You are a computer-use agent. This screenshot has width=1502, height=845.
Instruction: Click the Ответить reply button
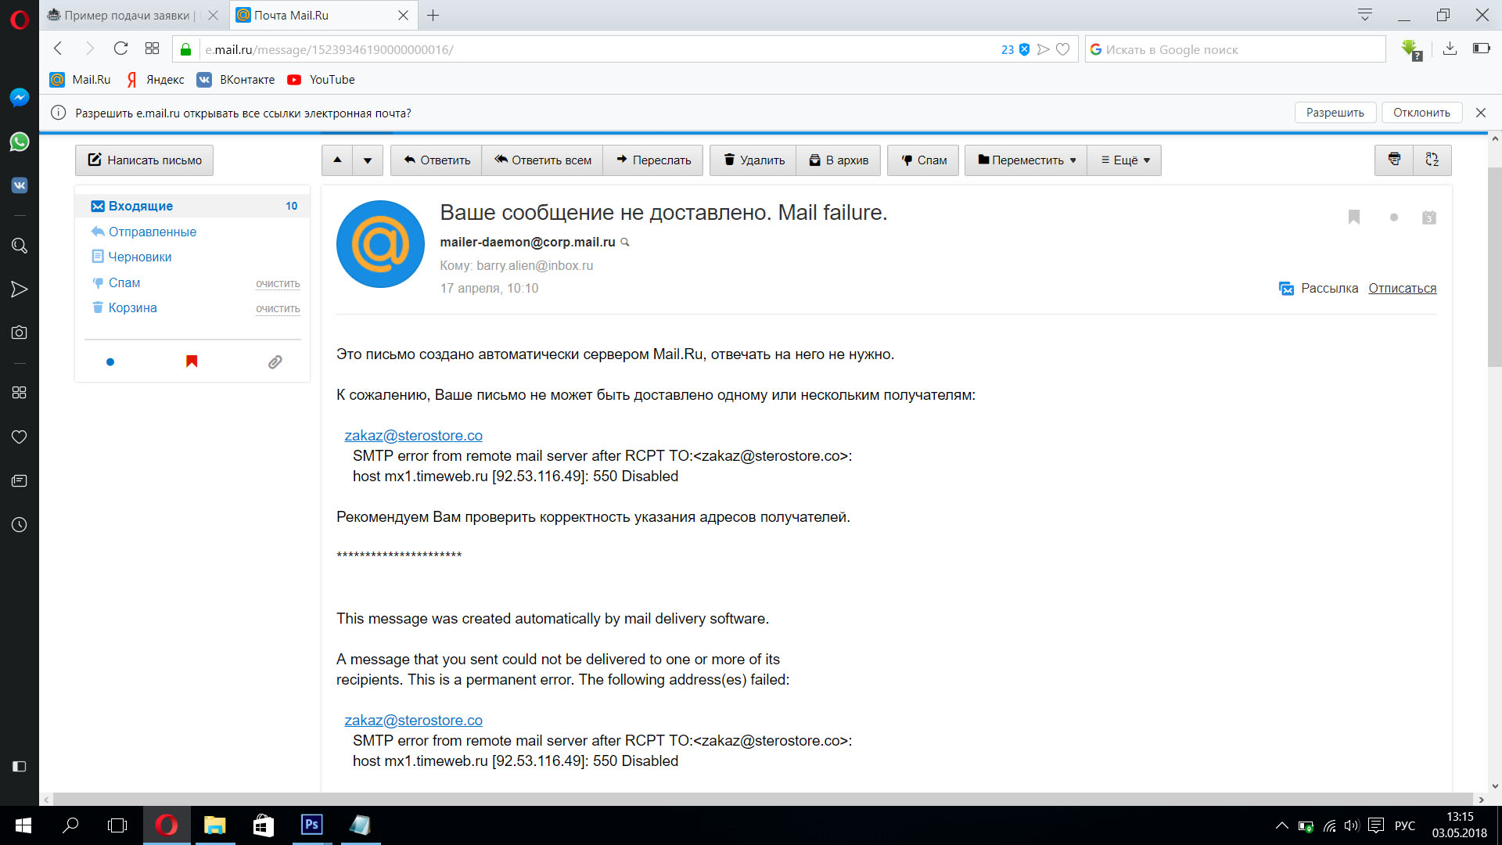tap(437, 160)
